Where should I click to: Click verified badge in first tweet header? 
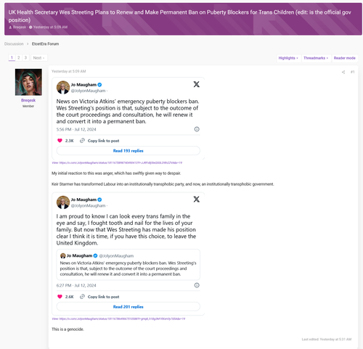(x=99, y=85)
